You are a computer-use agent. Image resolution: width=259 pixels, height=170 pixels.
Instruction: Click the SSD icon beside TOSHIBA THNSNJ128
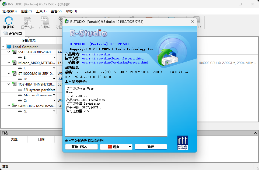click(15, 84)
